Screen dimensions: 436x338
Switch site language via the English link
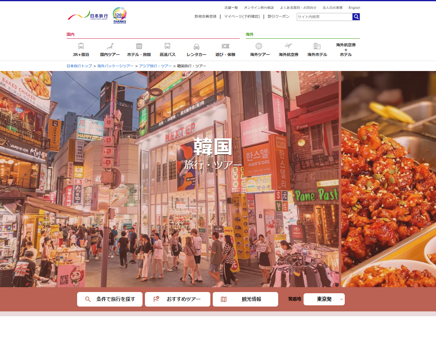[354, 7]
